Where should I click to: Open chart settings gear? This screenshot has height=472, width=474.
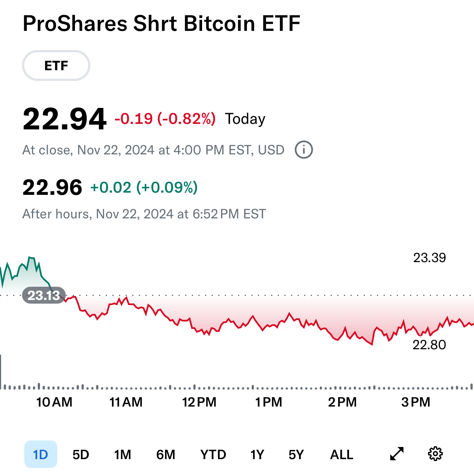point(435,454)
